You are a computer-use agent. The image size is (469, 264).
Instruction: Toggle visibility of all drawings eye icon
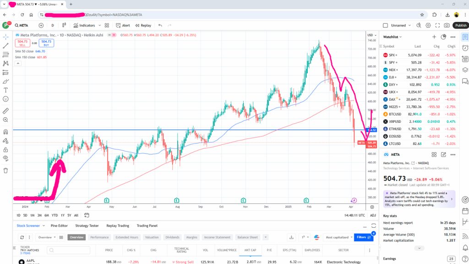tap(5, 158)
